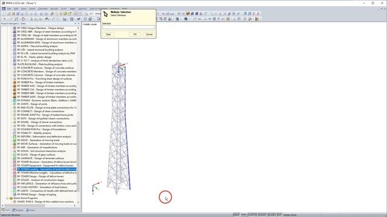
Task: Select RF-TOWER Equipment module entry
Action: tap(45, 166)
